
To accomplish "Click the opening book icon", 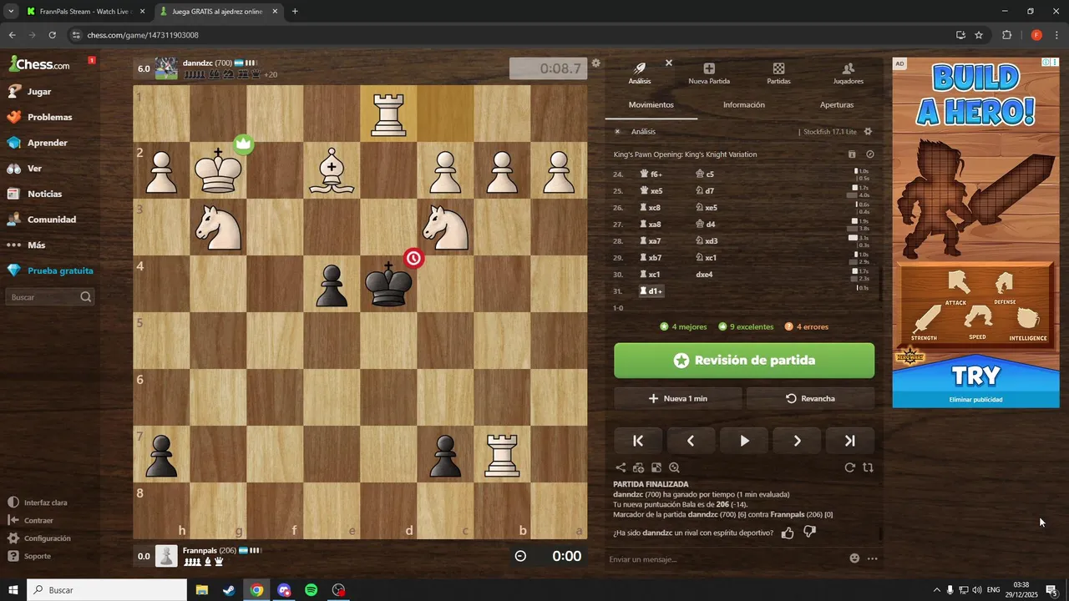I will pyautogui.click(x=852, y=154).
